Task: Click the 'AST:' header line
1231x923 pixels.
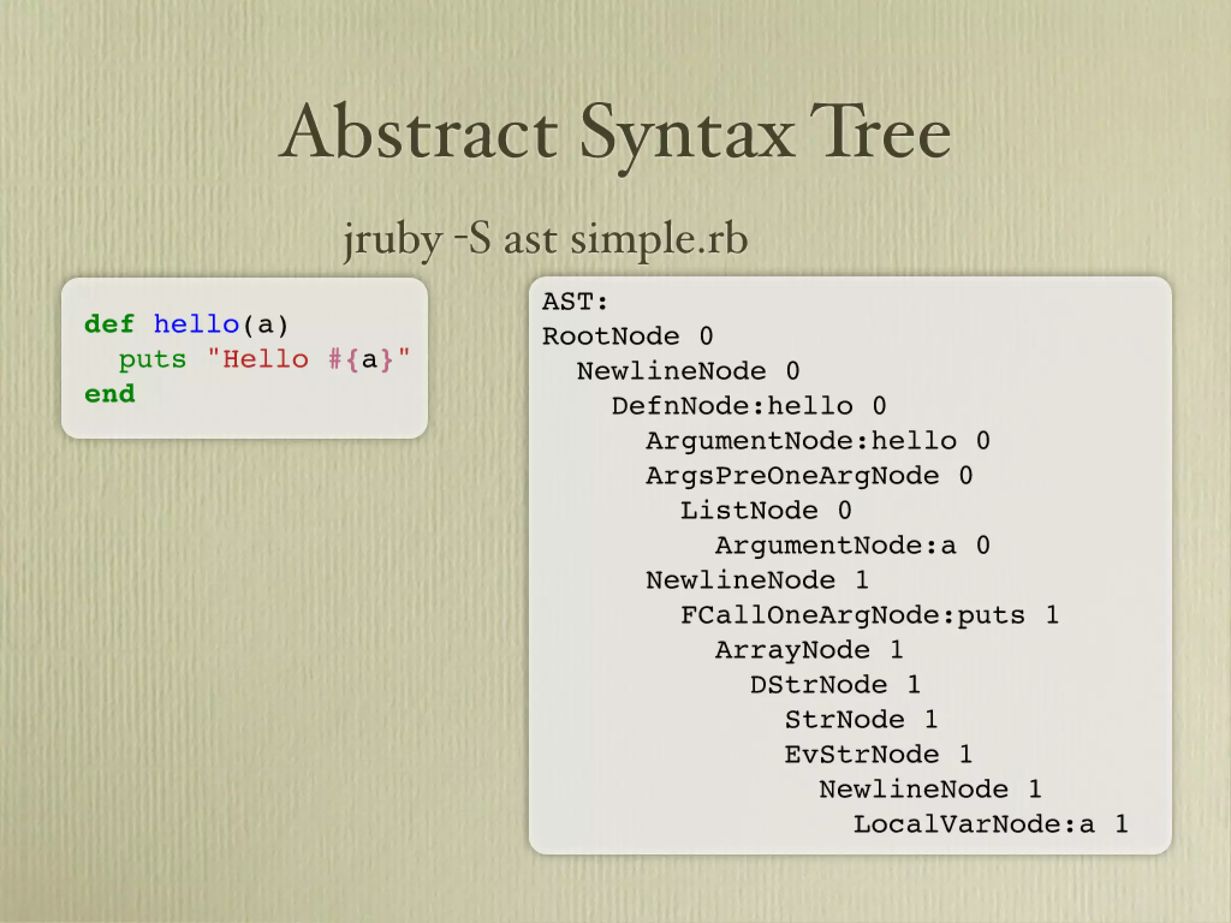Action: pyautogui.click(x=575, y=302)
